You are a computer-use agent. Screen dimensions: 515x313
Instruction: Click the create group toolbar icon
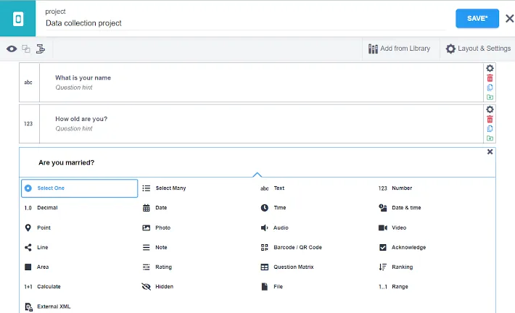(26, 49)
